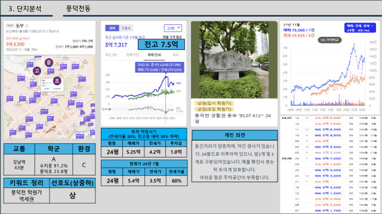Click the 상권(입시 학원가) tag
The width and height of the screenshot is (382, 214).
point(214,103)
